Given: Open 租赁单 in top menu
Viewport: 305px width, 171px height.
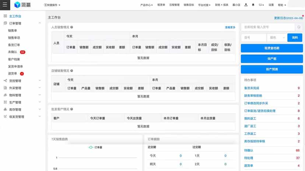Looking at the screenshot, I should (x=161, y=5).
